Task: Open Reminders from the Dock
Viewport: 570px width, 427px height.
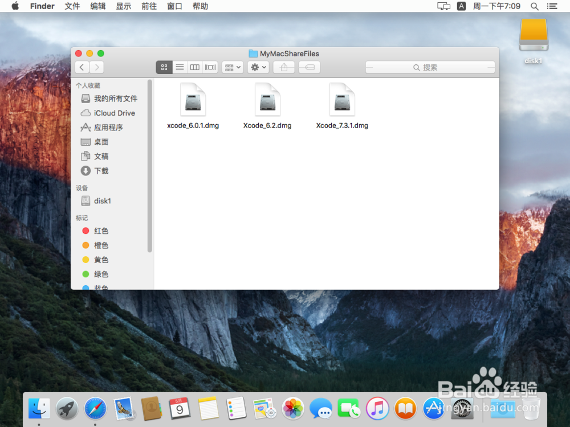Action: tap(237, 408)
